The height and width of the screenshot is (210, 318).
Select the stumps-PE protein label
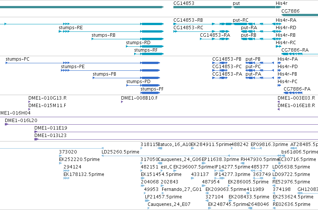pos(73,67)
